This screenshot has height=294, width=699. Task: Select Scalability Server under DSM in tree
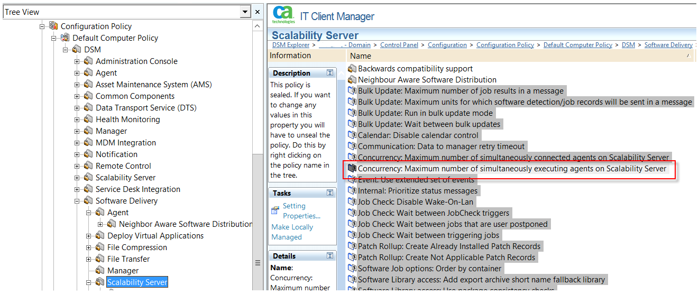125,178
